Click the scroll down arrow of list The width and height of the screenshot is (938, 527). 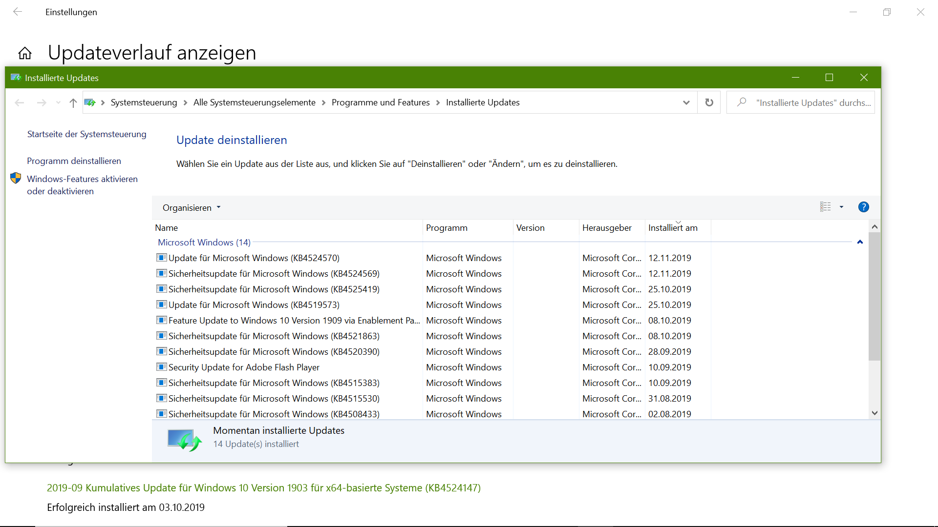tap(874, 413)
